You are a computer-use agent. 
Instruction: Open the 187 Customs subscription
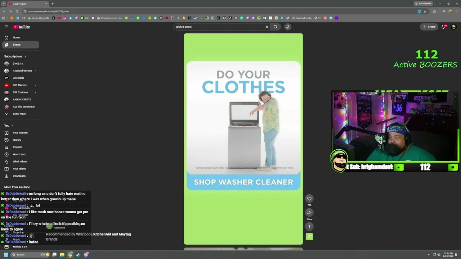(x=20, y=92)
